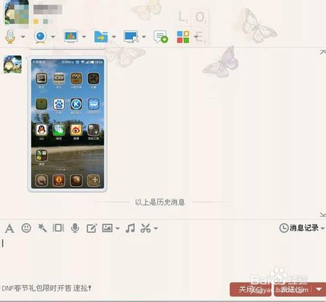Take a screenshot with scissors icon

coord(145,228)
